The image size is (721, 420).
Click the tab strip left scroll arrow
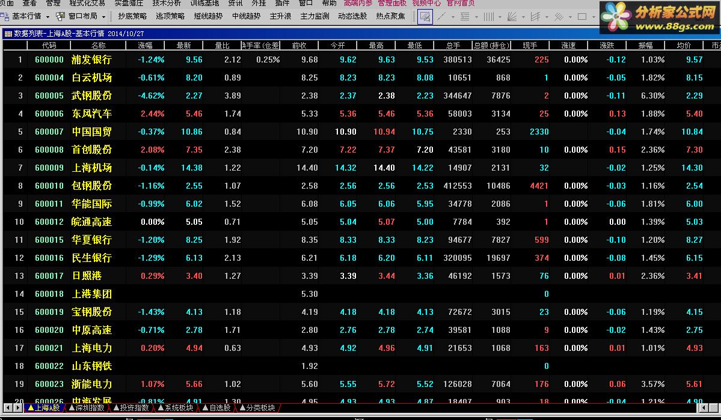[8, 408]
